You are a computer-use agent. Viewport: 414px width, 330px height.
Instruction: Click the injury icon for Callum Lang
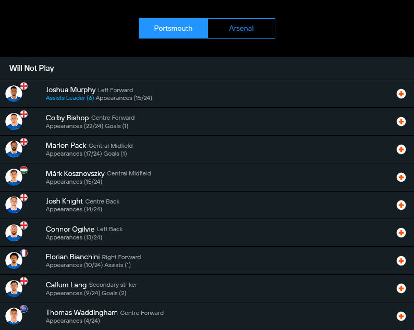click(401, 288)
